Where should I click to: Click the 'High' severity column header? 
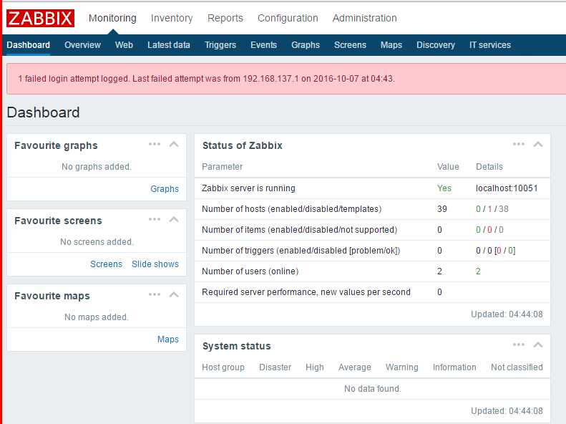coord(315,367)
